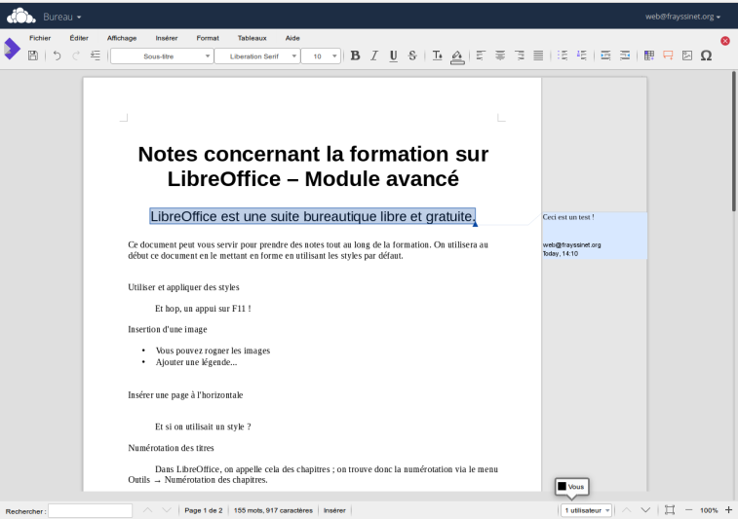Click the Save document icon
738x519 pixels.
(33, 56)
